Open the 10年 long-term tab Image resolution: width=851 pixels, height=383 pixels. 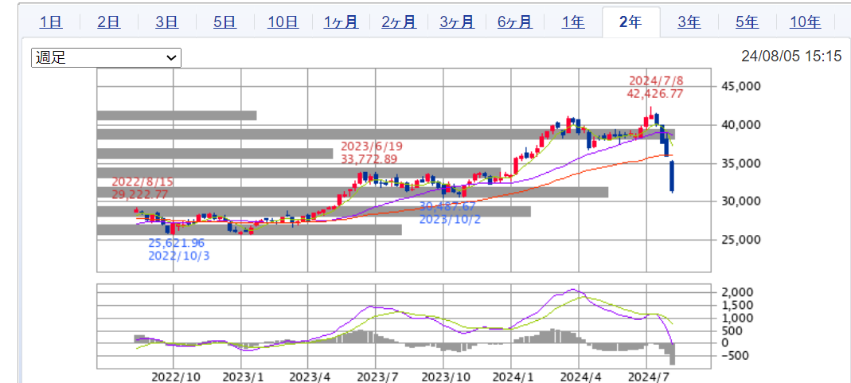(805, 22)
